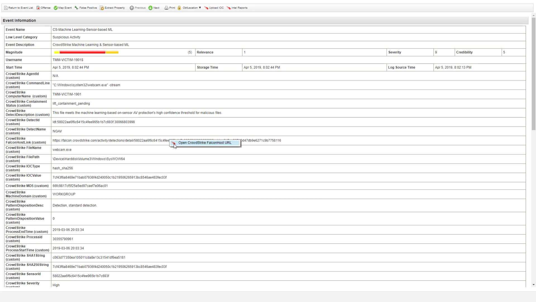Screen dimensions: 536x302
Task: Click 'Detection, standard detection.' value
Action: click(x=75, y=206)
